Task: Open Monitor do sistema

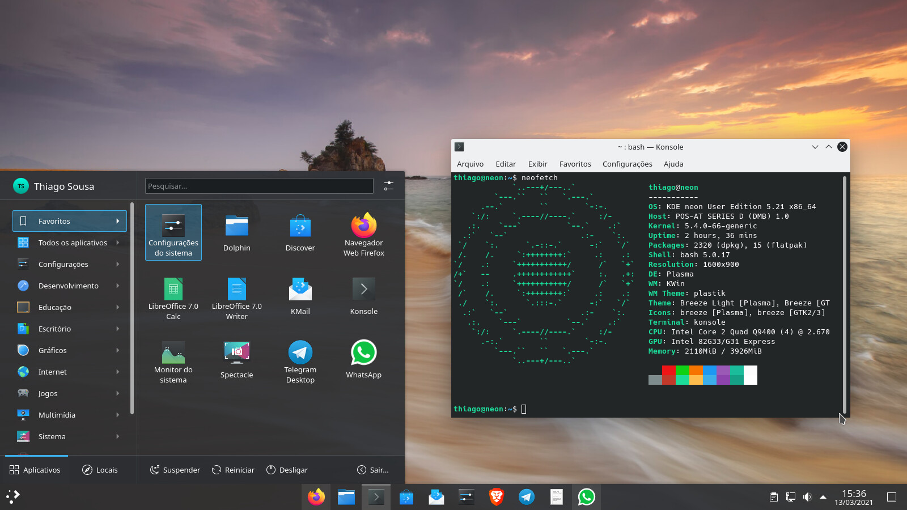Action: pos(173,359)
